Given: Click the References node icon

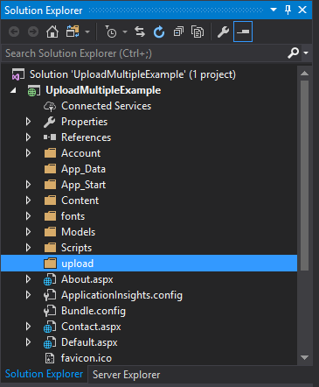Looking at the screenshot, I should point(50,137).
